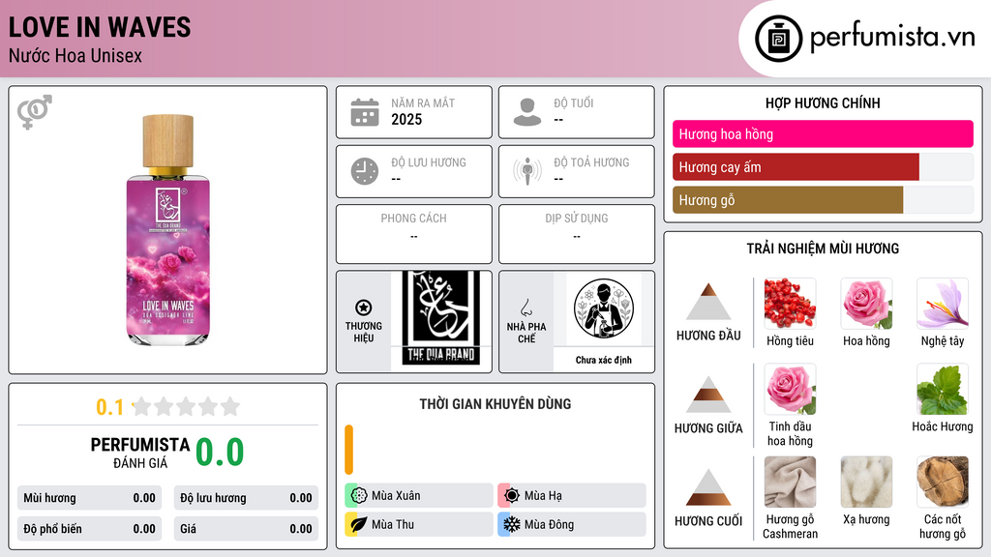Click the unisex gender symbol icon

click(x=35, y=112)
